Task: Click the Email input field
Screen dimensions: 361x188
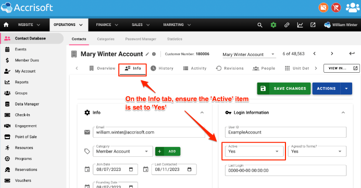Action: 149,132
